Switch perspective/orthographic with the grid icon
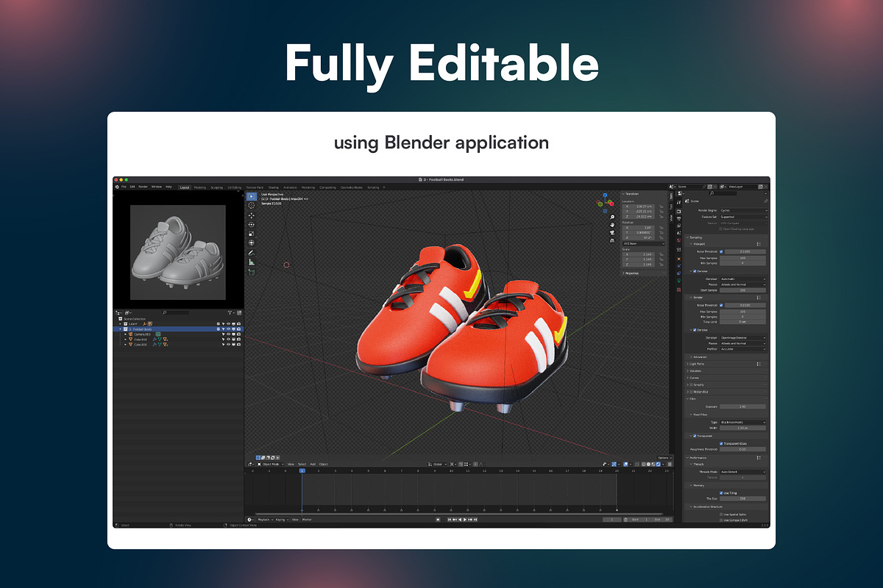The image size is (883, 588). pyautogui.click(x=612, y=240)
